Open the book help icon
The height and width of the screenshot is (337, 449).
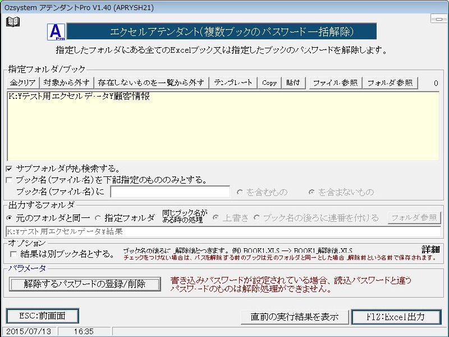click(x=13, y=22)
